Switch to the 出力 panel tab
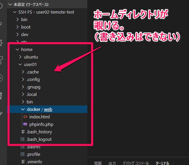The height and width of the screenshot is (165, 189). pyautogui.click(x=112, y=163)
